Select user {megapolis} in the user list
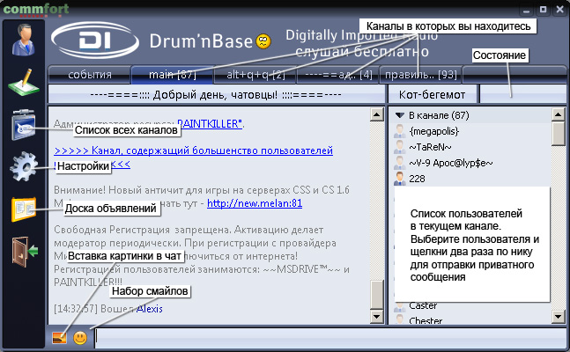The height and width of the screenshot is (352, 570). pos(434,131)
